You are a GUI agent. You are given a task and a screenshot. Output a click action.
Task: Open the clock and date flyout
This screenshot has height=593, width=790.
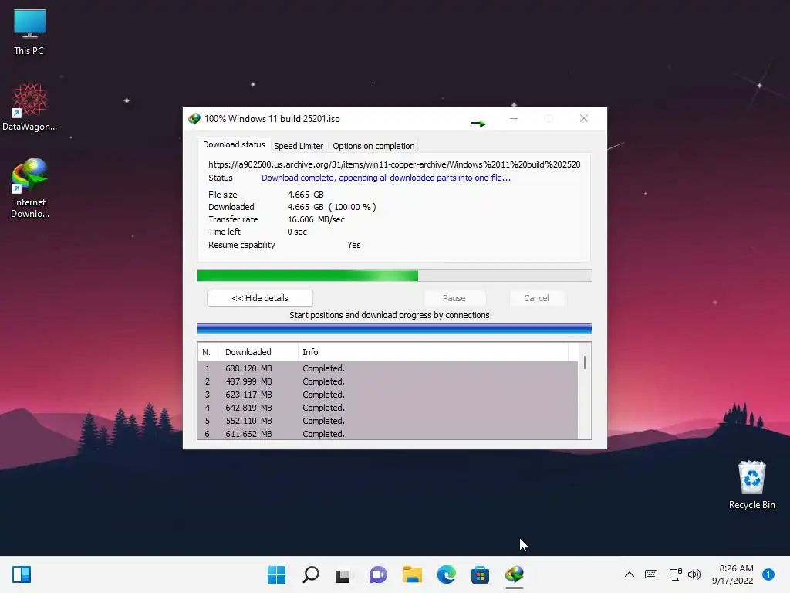pyautogui.click(x=733, y=574)
